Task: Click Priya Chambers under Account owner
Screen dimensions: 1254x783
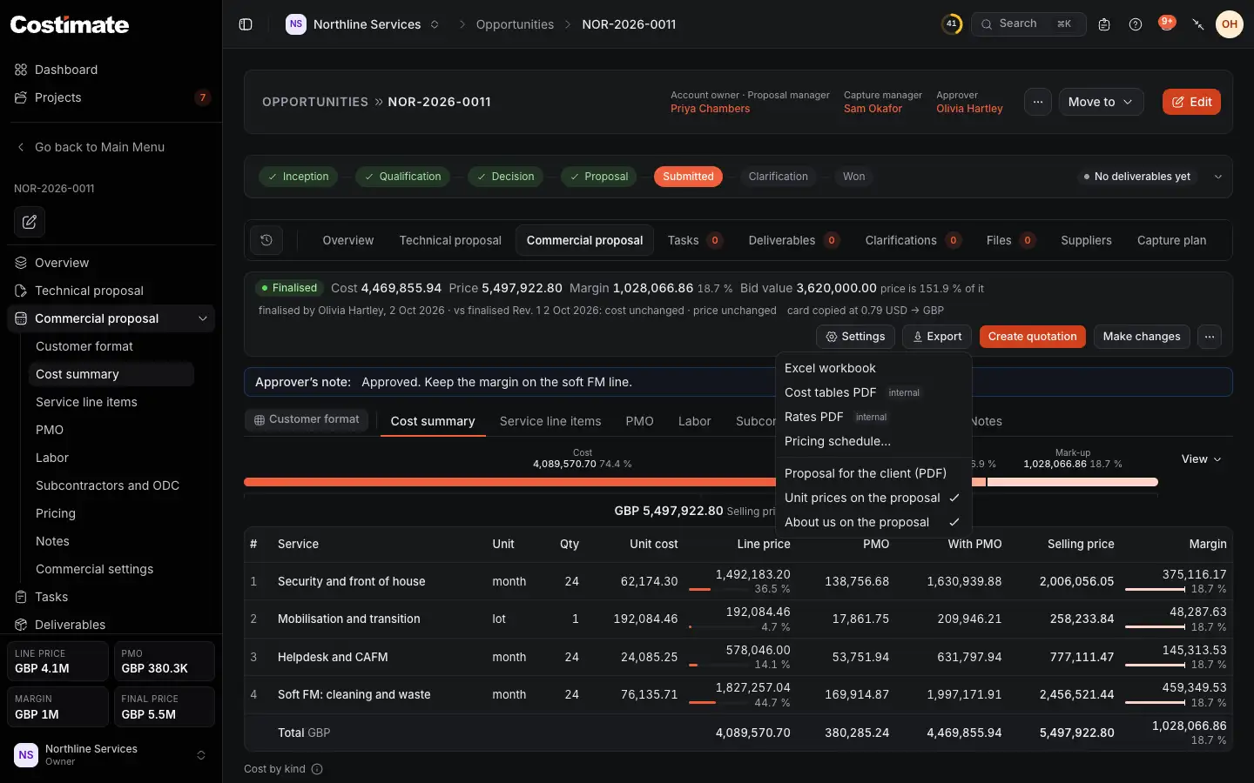Action: point(710,109)
